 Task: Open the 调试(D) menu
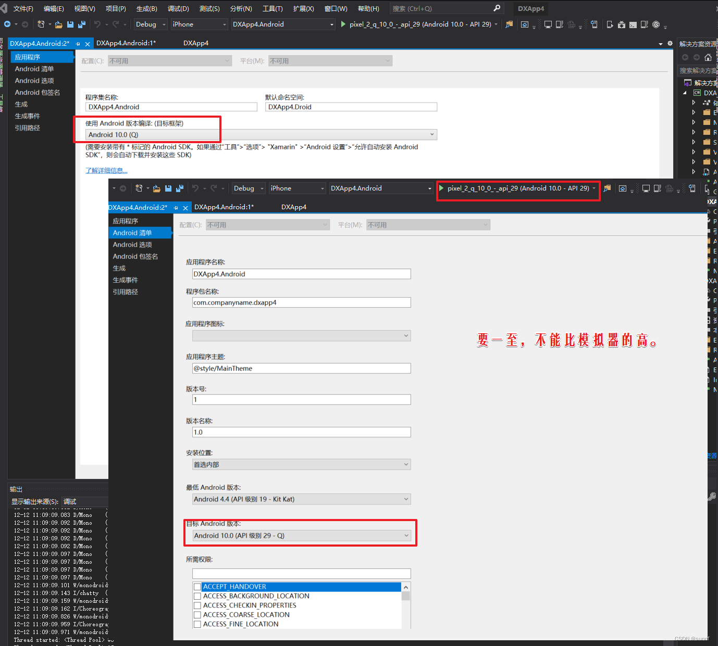(178, 8)
